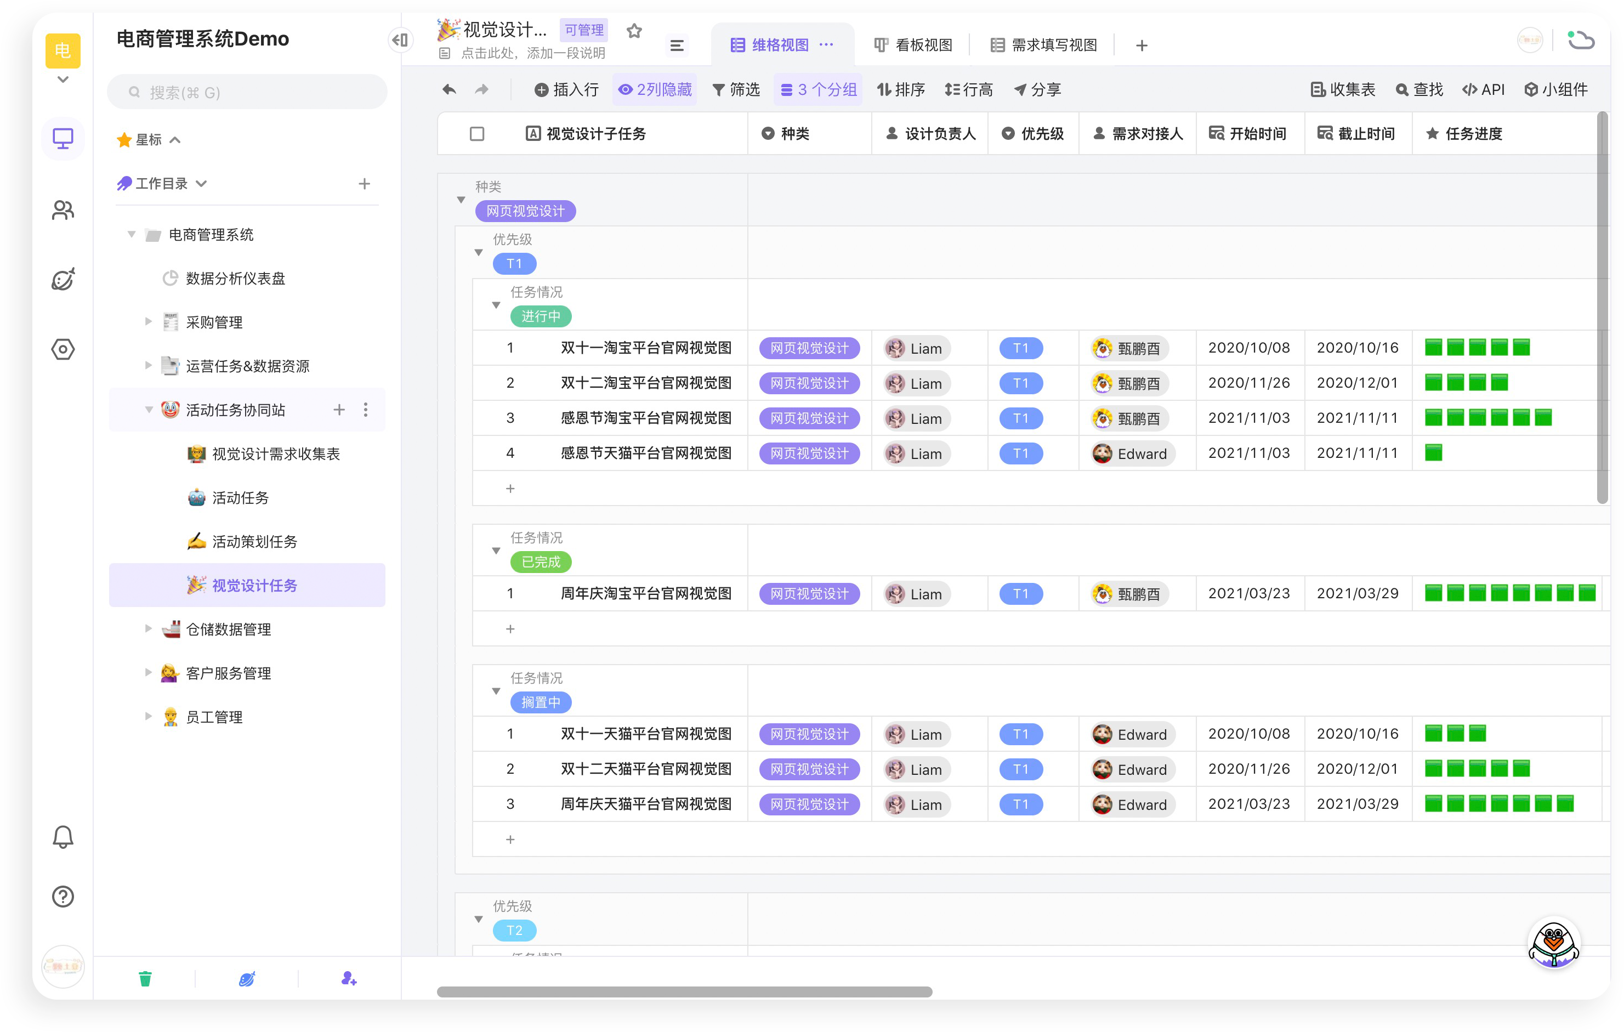
Task: Collapse the sidebar with the panel toggle icon
Action: point(400,40)
